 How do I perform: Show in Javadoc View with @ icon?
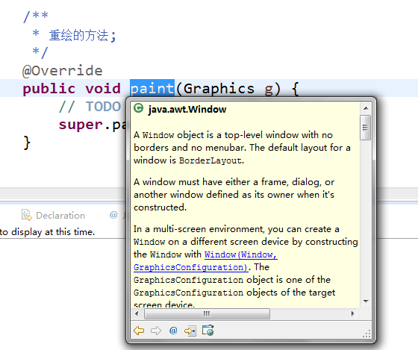pyautogui.click(x=173, y=331)
